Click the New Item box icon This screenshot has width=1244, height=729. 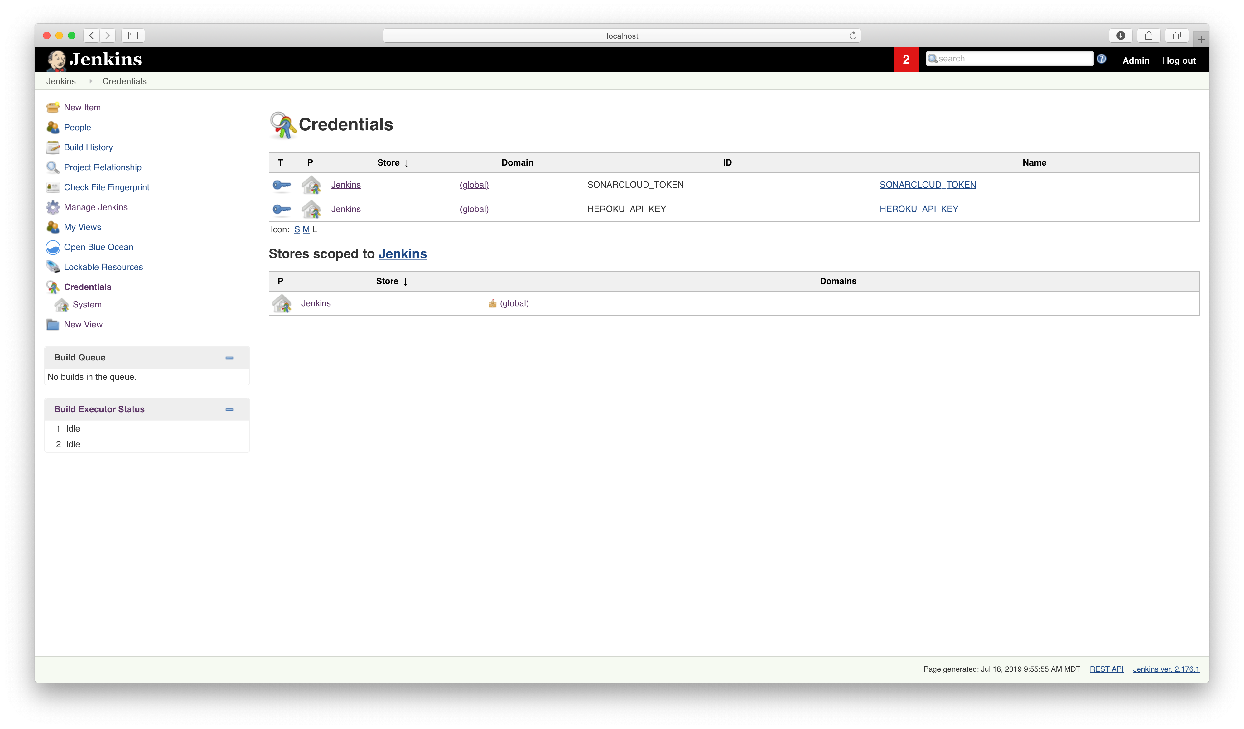coord(53,107)
